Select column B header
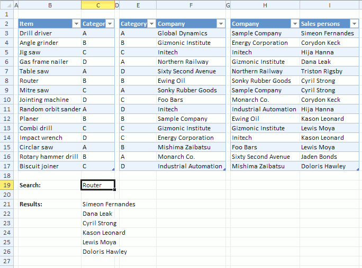 (x=50, y=5)
